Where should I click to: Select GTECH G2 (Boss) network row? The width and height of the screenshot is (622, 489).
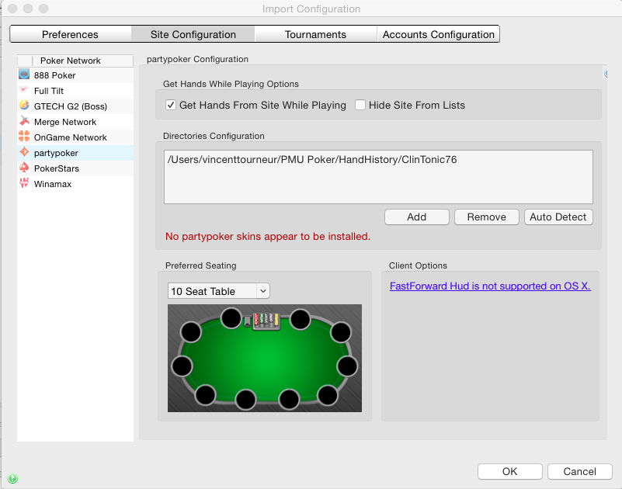(x=75, y=106)
